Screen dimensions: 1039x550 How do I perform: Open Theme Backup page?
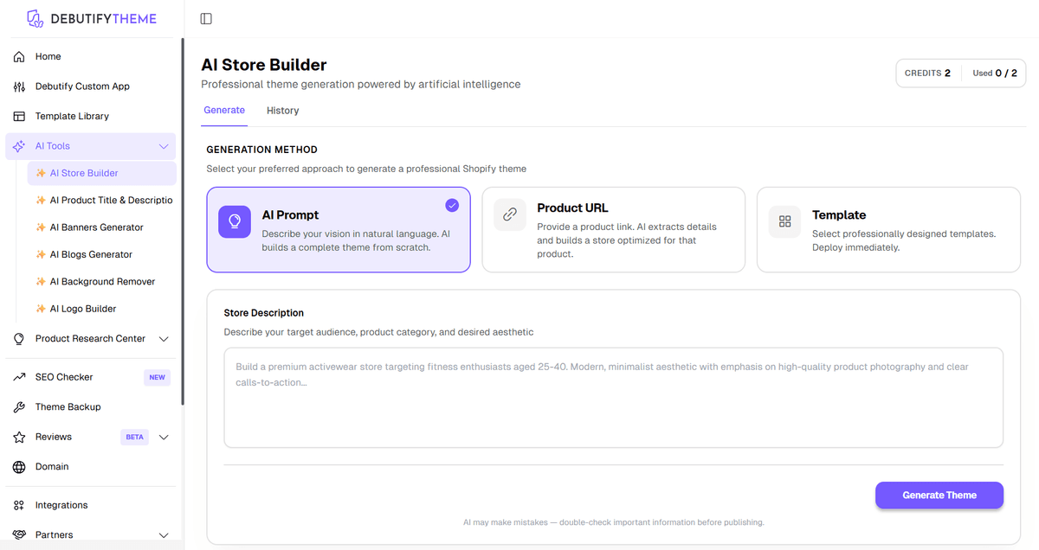(90, 407)
